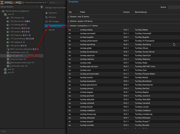
Task: Expand Section: system (18 Items)
Action: tap(68, 21)
